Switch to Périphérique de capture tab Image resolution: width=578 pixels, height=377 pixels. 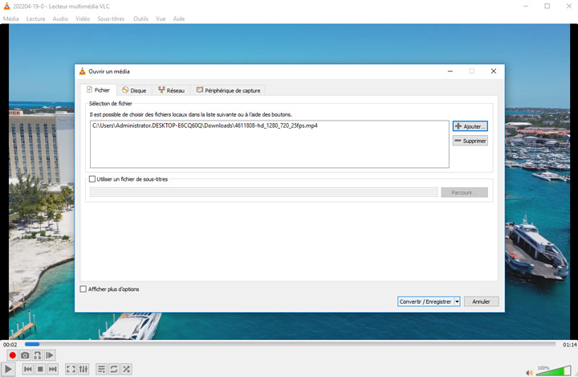228,90
